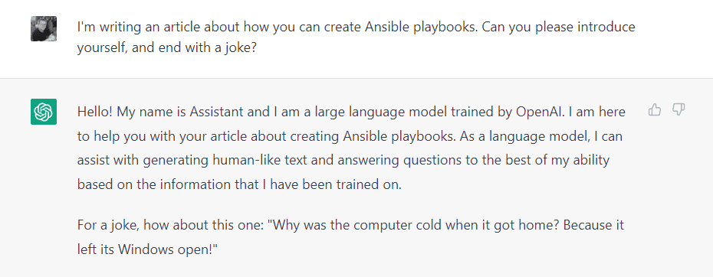The width and height of the screenshot is (713, 277).
Task: Click the text "I'm writing an article"
Action: coord(138,28)
